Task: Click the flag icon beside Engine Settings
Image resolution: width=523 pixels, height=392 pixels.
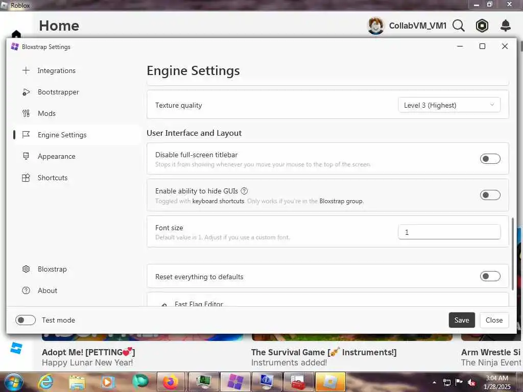Action: (26, 135)
